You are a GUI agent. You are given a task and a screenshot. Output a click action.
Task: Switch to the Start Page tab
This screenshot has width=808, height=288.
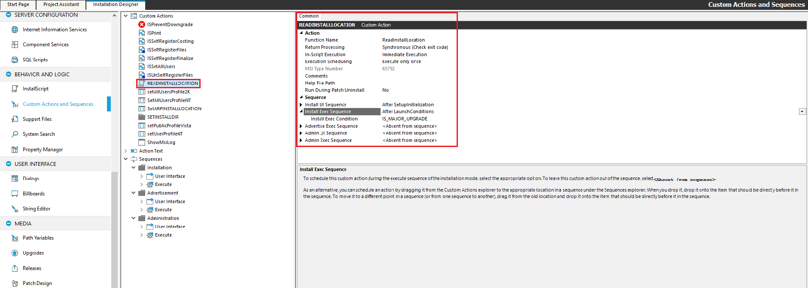tap(18, 4)
